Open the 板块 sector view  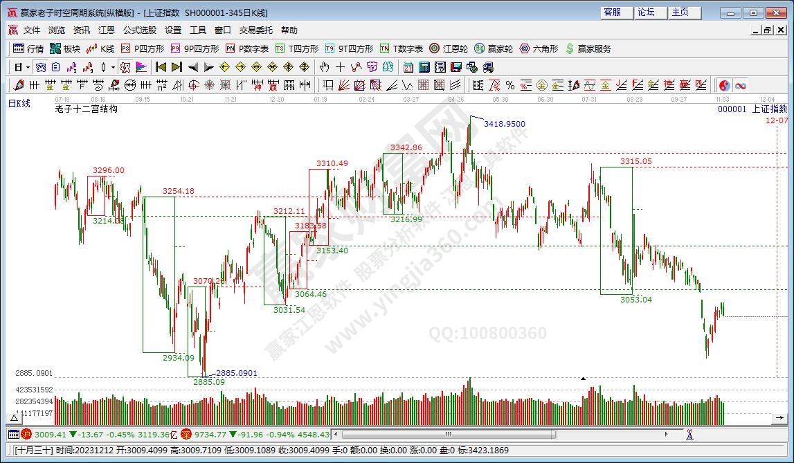click(x=65, y=48)
